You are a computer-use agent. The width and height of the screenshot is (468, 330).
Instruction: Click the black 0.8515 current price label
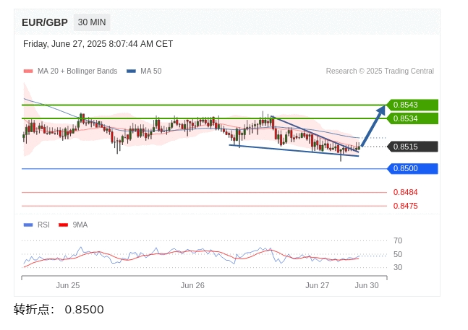412,147
